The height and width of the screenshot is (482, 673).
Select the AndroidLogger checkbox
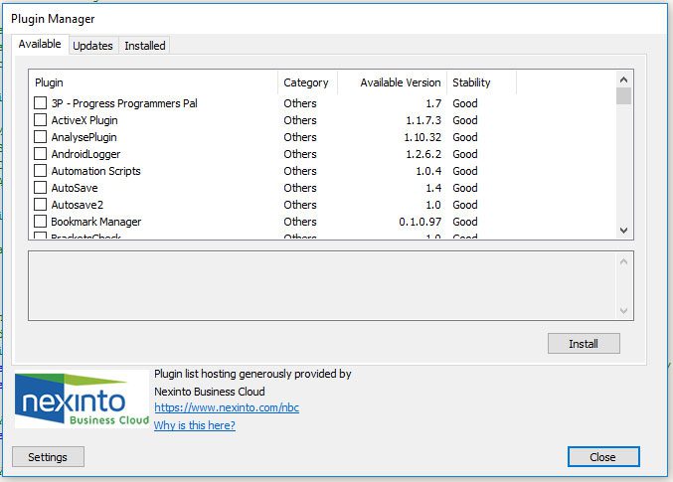[x=40, y=154]
